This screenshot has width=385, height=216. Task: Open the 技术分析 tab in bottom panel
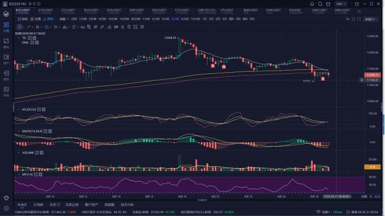point(127,205)
